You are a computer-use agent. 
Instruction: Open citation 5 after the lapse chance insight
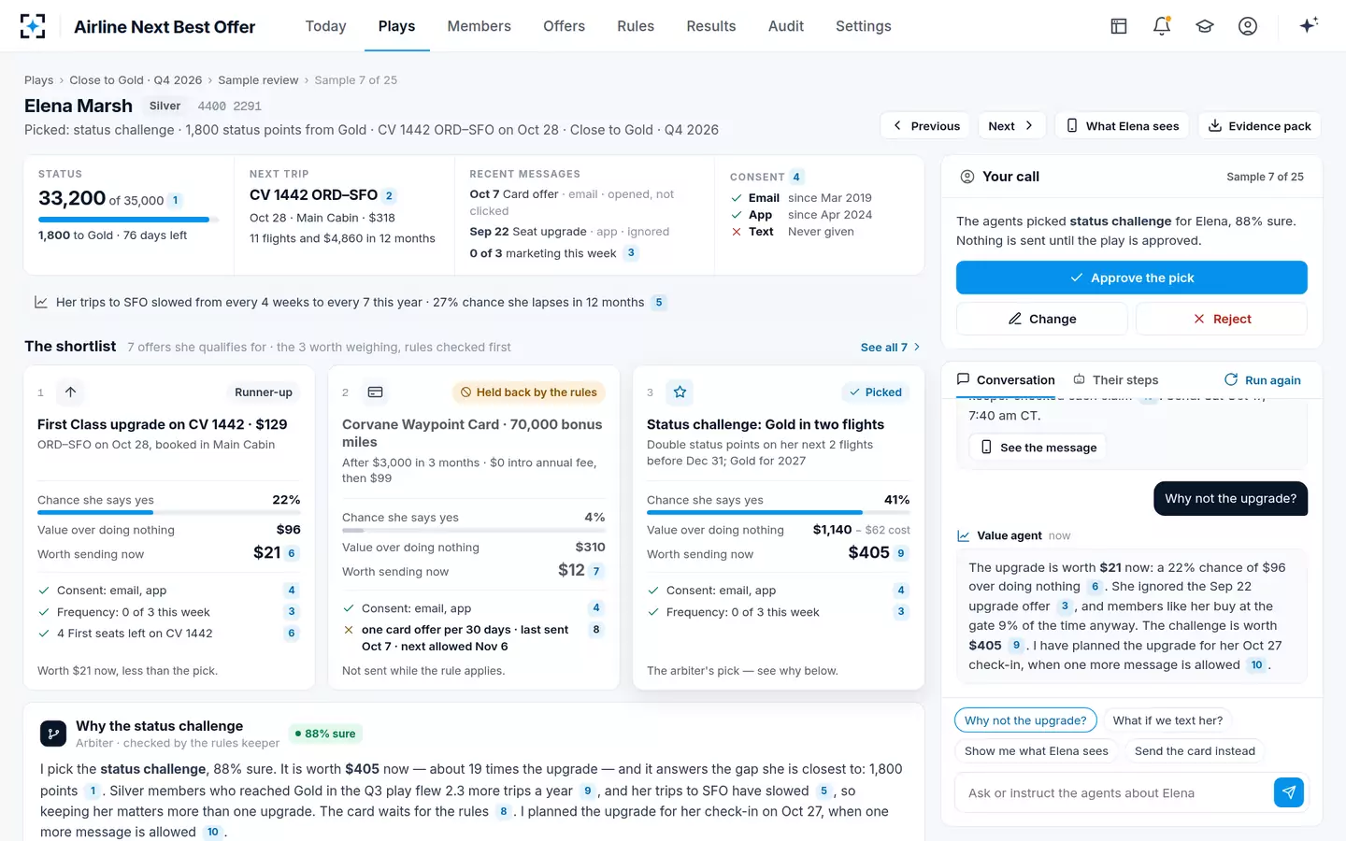[659, 302]
